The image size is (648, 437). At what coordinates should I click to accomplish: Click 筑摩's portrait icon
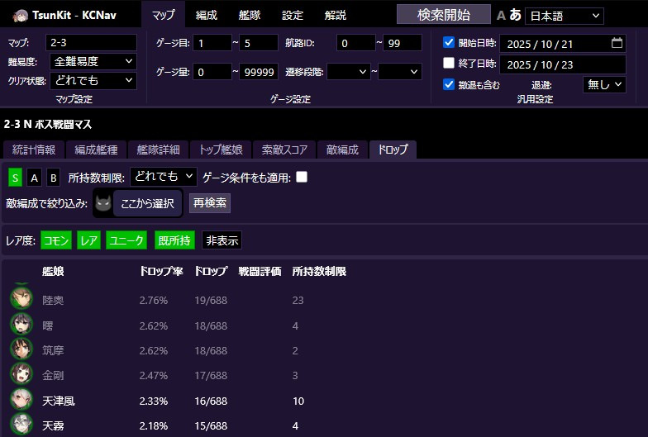[21, 349]
